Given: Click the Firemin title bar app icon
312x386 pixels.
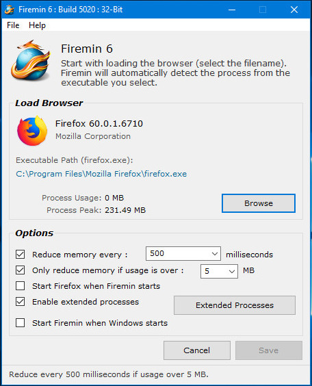Looking at the screenshot, I should 10,10.
